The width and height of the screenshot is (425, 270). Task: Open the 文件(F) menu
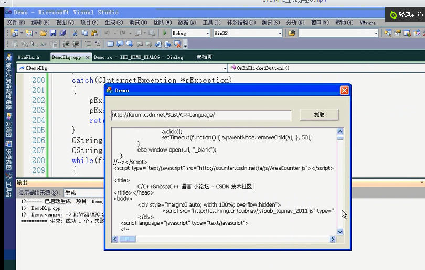pyautogui.click(x=16, y=23)
